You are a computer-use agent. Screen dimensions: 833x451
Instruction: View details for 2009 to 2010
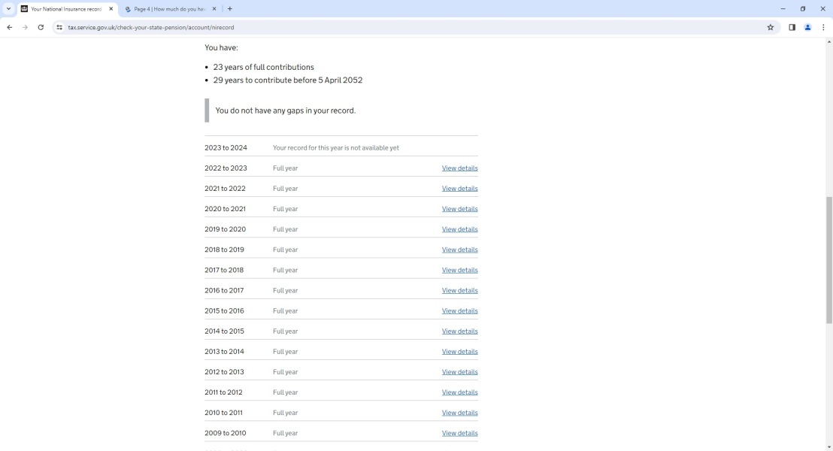(459, 433)
